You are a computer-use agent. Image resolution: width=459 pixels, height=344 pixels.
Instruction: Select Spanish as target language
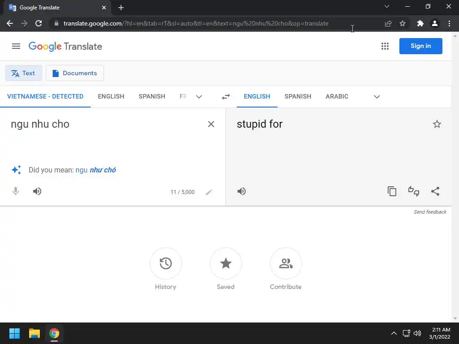(x=298, y=97)
